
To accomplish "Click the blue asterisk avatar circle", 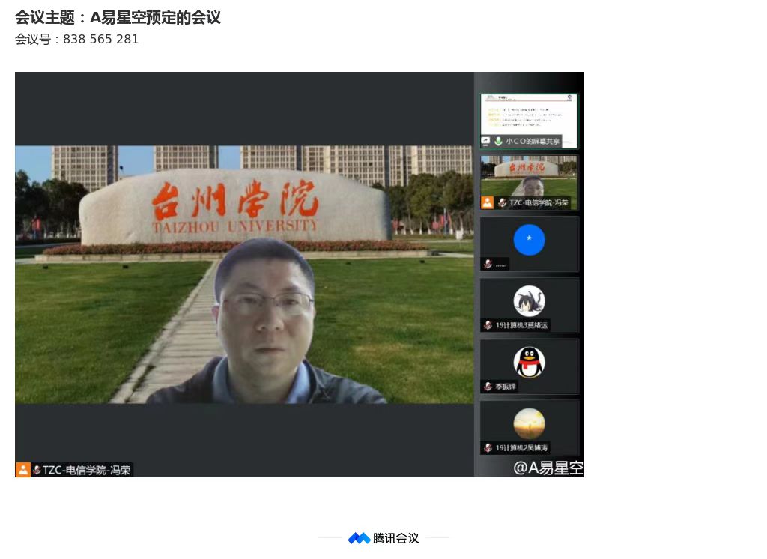I will [x=529, y=240].
